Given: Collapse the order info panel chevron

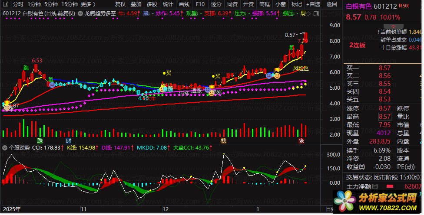Looking at the screenshot, I should point(393,26).
